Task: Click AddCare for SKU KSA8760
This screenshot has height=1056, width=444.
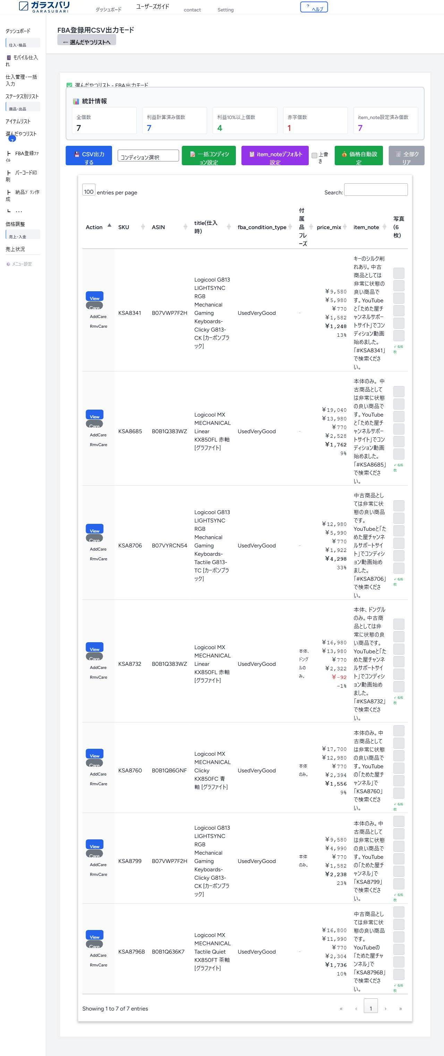Action: [x=98, y=774]
